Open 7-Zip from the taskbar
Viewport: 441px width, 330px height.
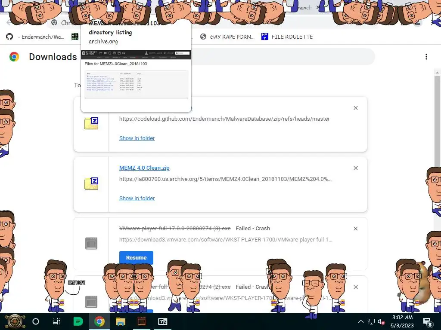click(162, 321)
